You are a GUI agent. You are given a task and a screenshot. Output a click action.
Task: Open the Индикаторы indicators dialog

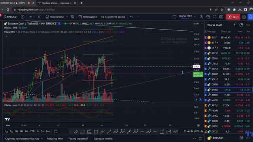pyautogui.click(x=55, y=17)
